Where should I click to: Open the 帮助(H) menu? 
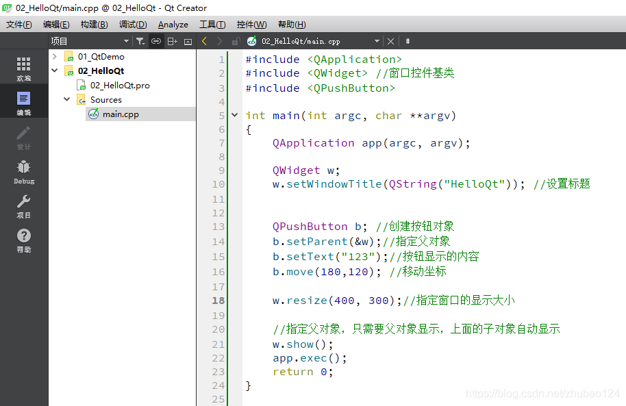292,25
